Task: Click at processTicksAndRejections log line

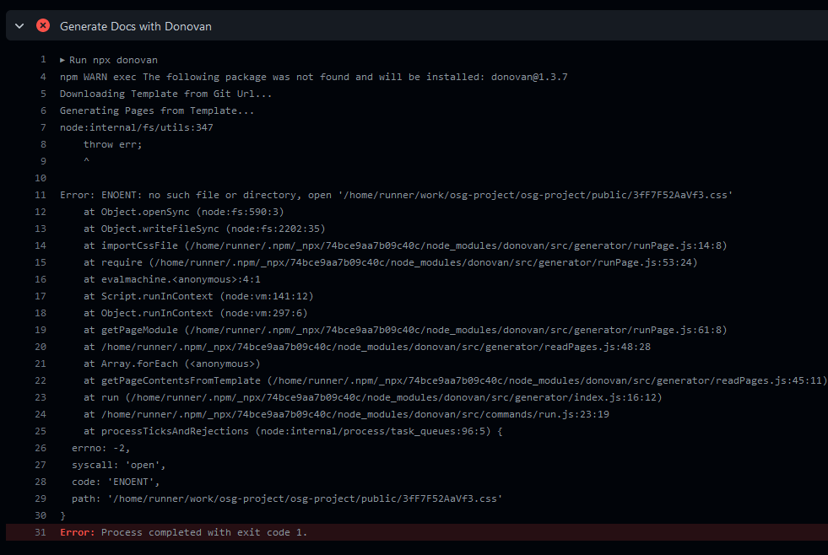Action: (x=293, y=432)
